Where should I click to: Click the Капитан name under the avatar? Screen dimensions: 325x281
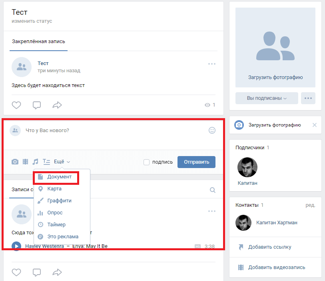pyautogui.click(x=247, y=183)
